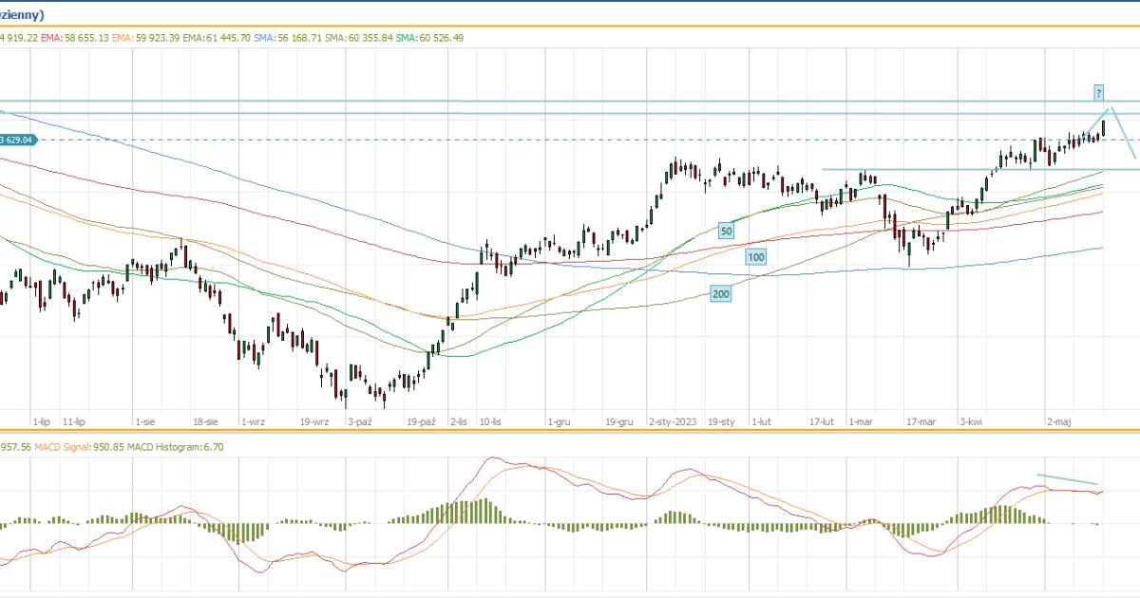
Task: Select the 3-paź date on time axis
Action: point(360,420)
